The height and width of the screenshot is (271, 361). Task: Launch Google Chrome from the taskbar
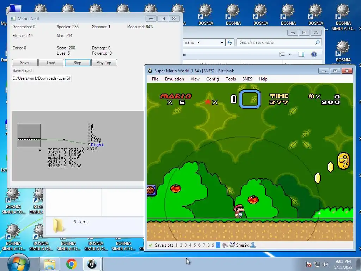click(72, 264)
